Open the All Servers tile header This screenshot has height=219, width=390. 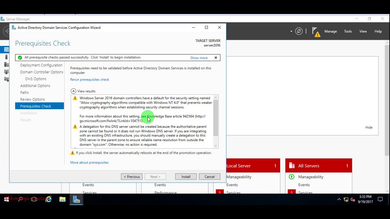pos(319,166)
